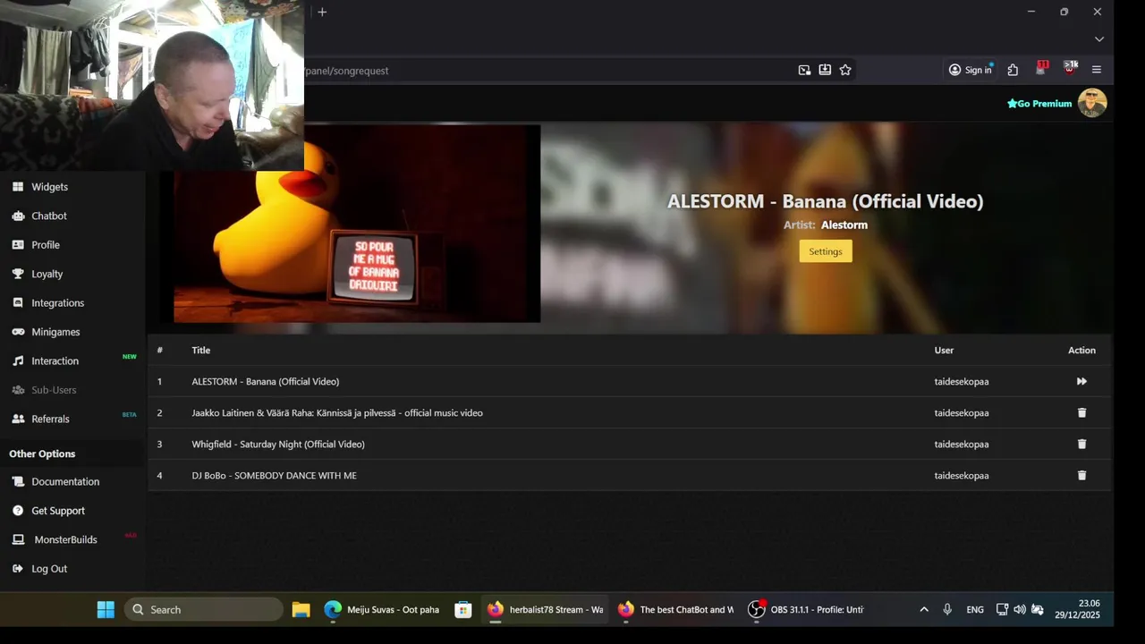Click user taidesekopaa in DJ BoBo row
The image size is (1145, 644).
[x=962, y=475]
